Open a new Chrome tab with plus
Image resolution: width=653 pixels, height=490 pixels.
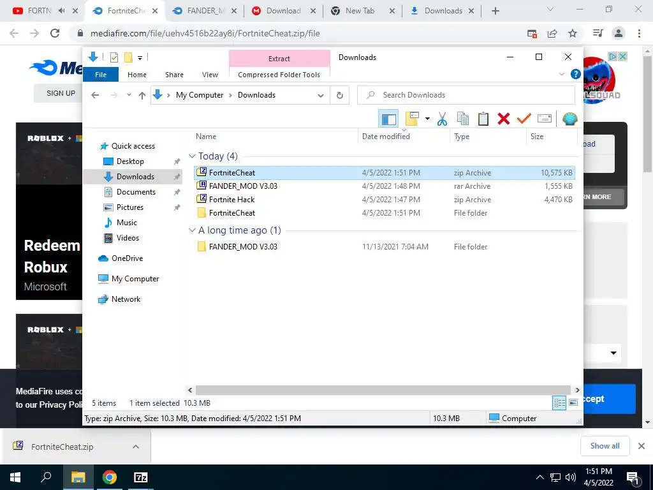(x=495, y=11)
